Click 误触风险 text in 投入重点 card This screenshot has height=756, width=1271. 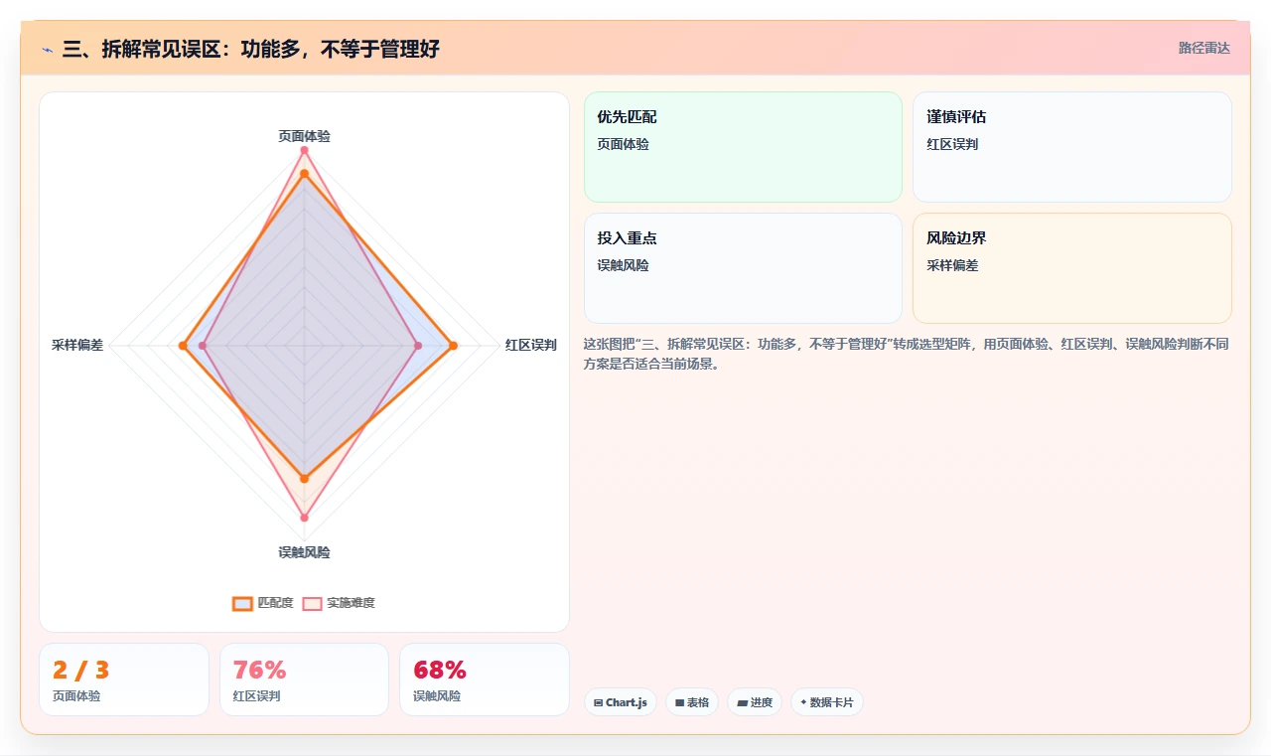coord(624,265)
